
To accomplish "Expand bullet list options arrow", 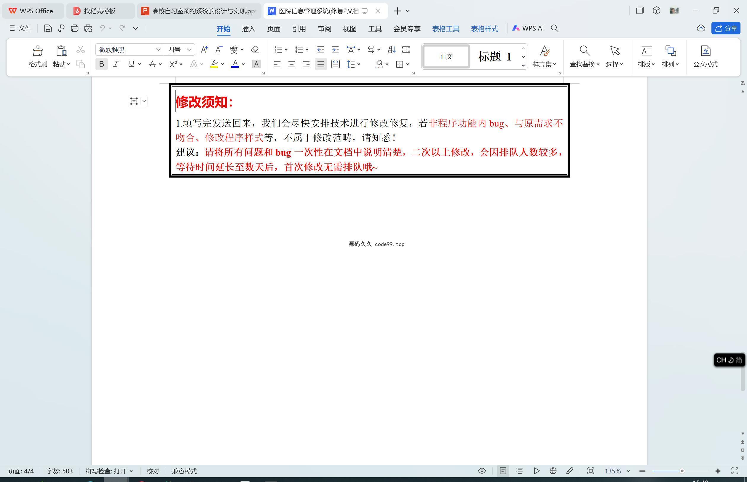I will coord(286,50).
